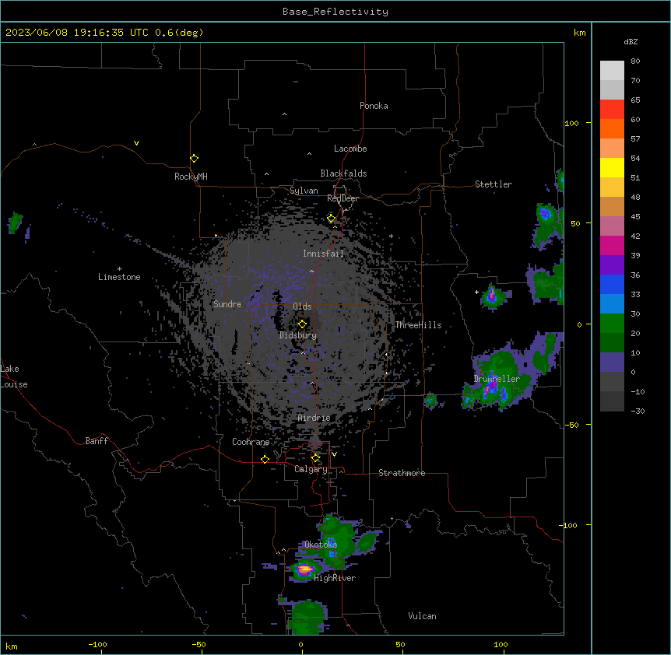Click the -50 tick on the bottom axis

coord(198,644)
